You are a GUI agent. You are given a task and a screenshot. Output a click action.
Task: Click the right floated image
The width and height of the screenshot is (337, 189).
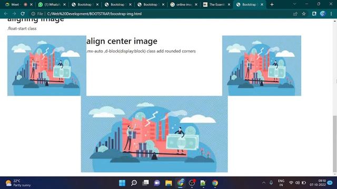[262, 66]
